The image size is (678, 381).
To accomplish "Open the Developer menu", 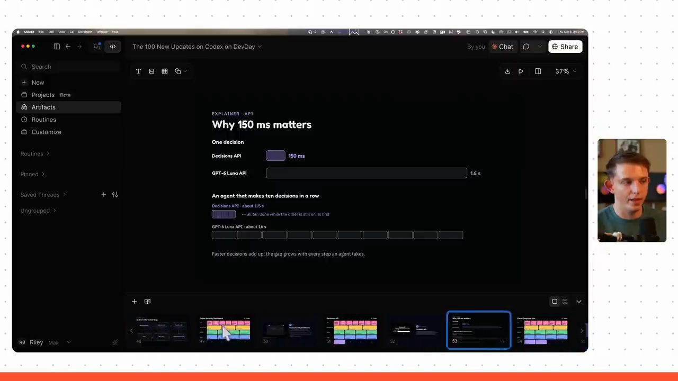I will coord(85,32).
